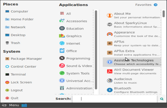
Task: Open the Graphics category label
Action: 74,36
